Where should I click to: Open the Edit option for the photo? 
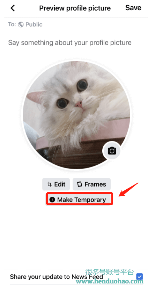(x=56, y=184)
